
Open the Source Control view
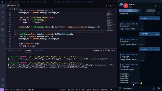[3, 18]
